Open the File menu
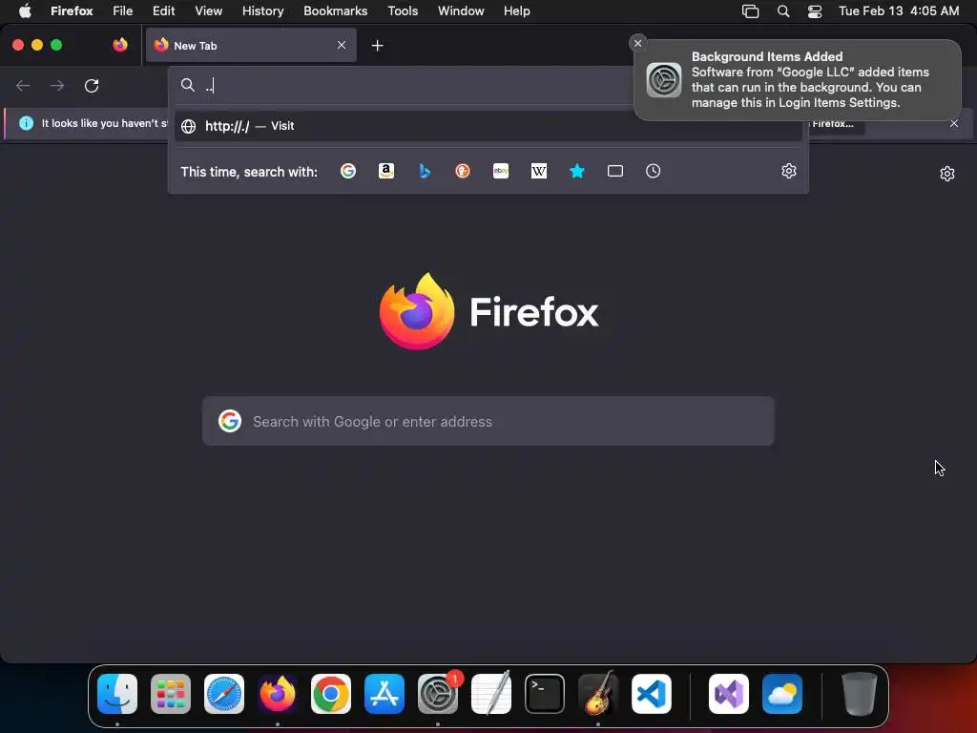977x733 pixels. 123,10
